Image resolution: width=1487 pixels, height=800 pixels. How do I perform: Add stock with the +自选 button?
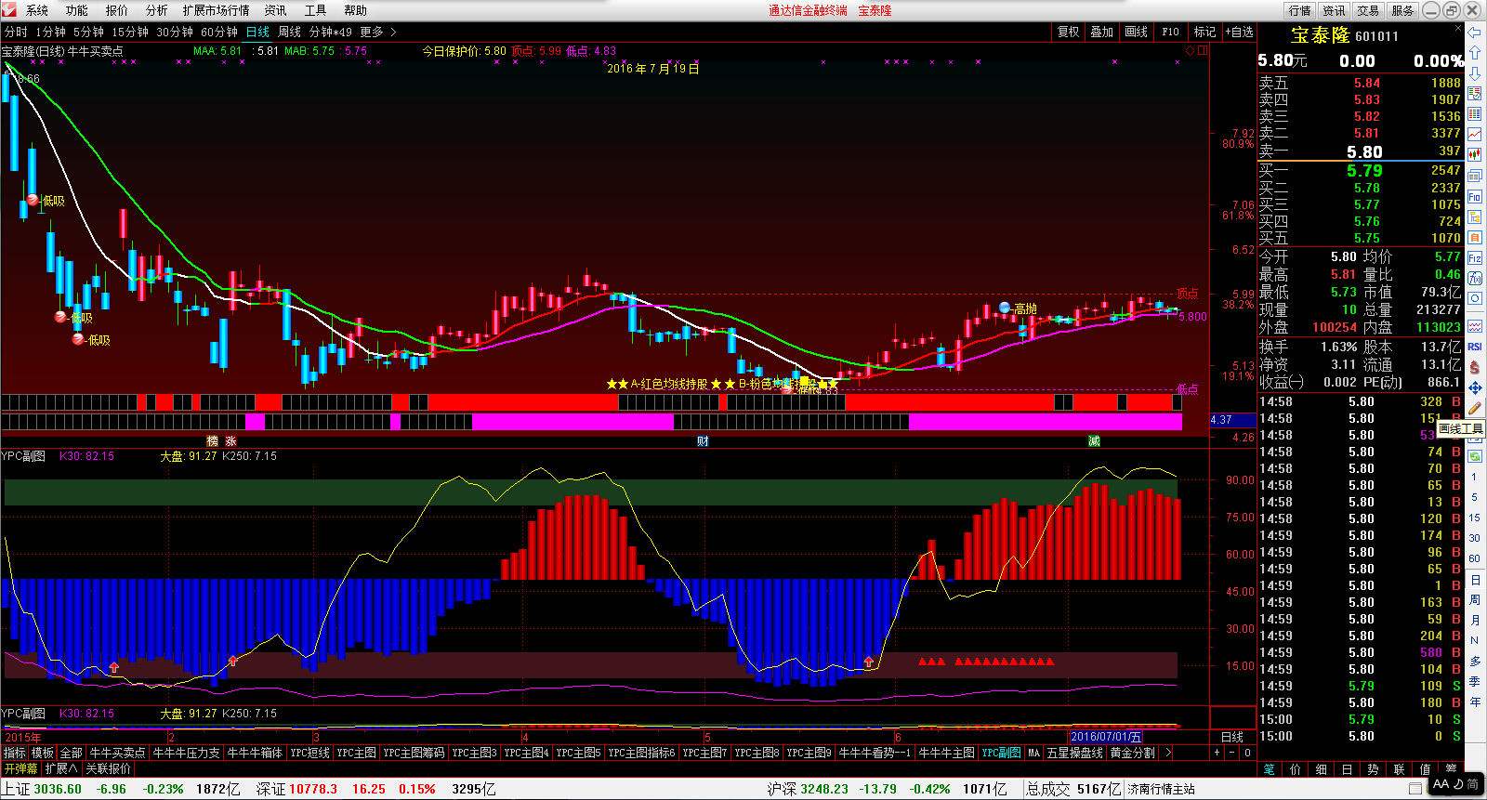tap(1239, 32)
